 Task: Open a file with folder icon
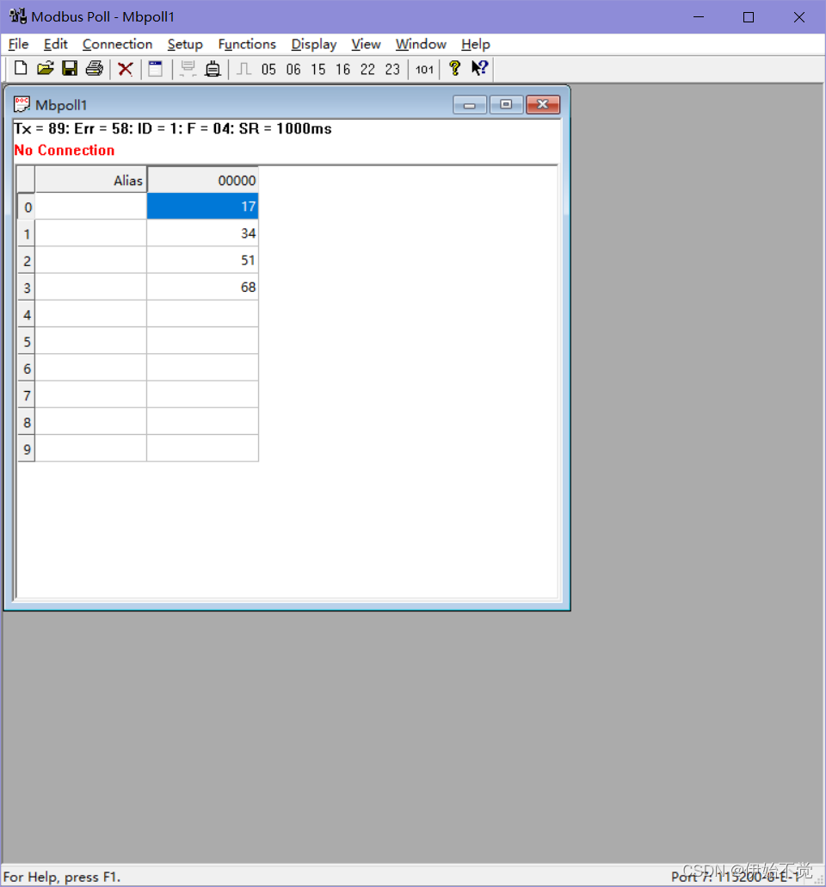point(46,68)
